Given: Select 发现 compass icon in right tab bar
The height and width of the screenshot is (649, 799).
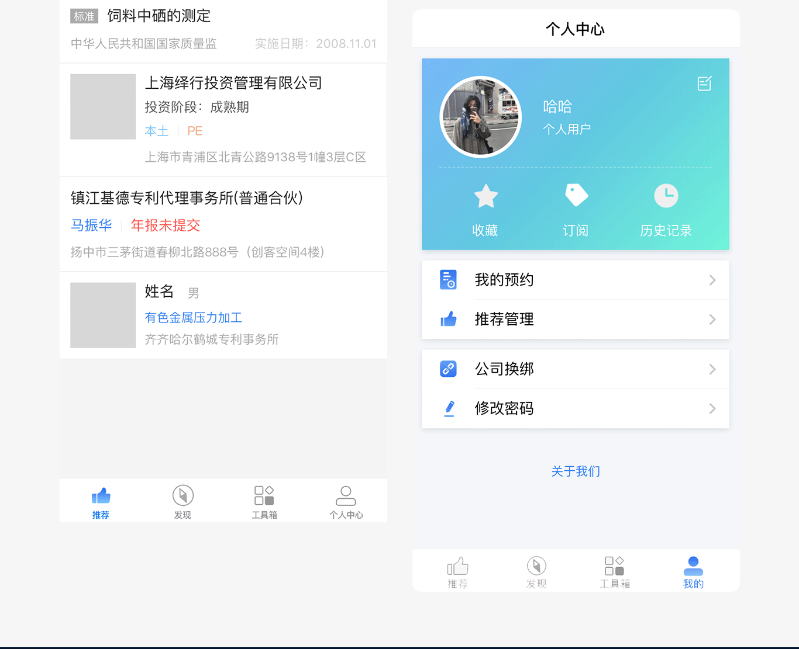Looking at the screenshot, I should 536,565.
